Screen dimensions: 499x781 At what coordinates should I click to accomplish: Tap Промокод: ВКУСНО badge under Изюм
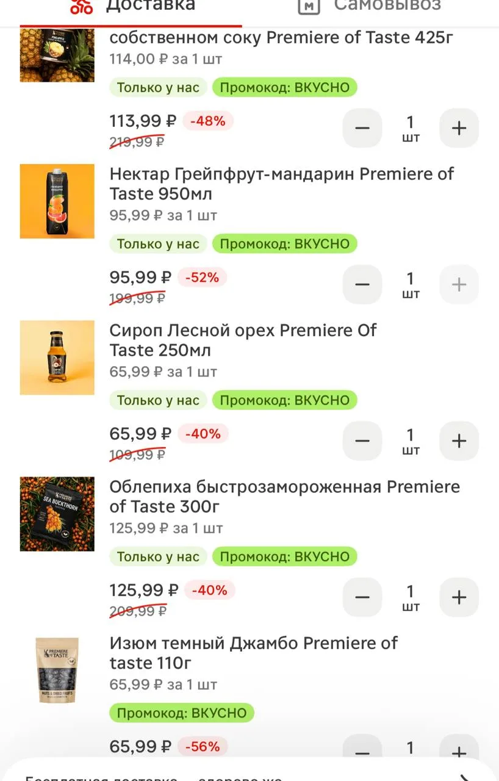182,713
